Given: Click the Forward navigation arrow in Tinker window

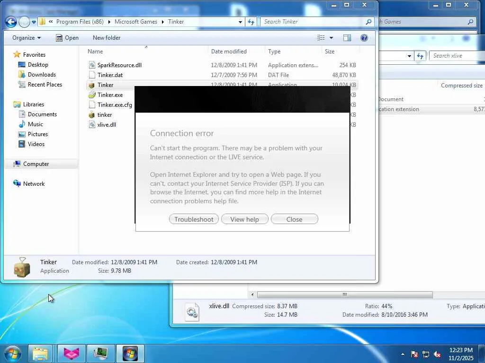Looking at the screenshot, I should point(24,22).
